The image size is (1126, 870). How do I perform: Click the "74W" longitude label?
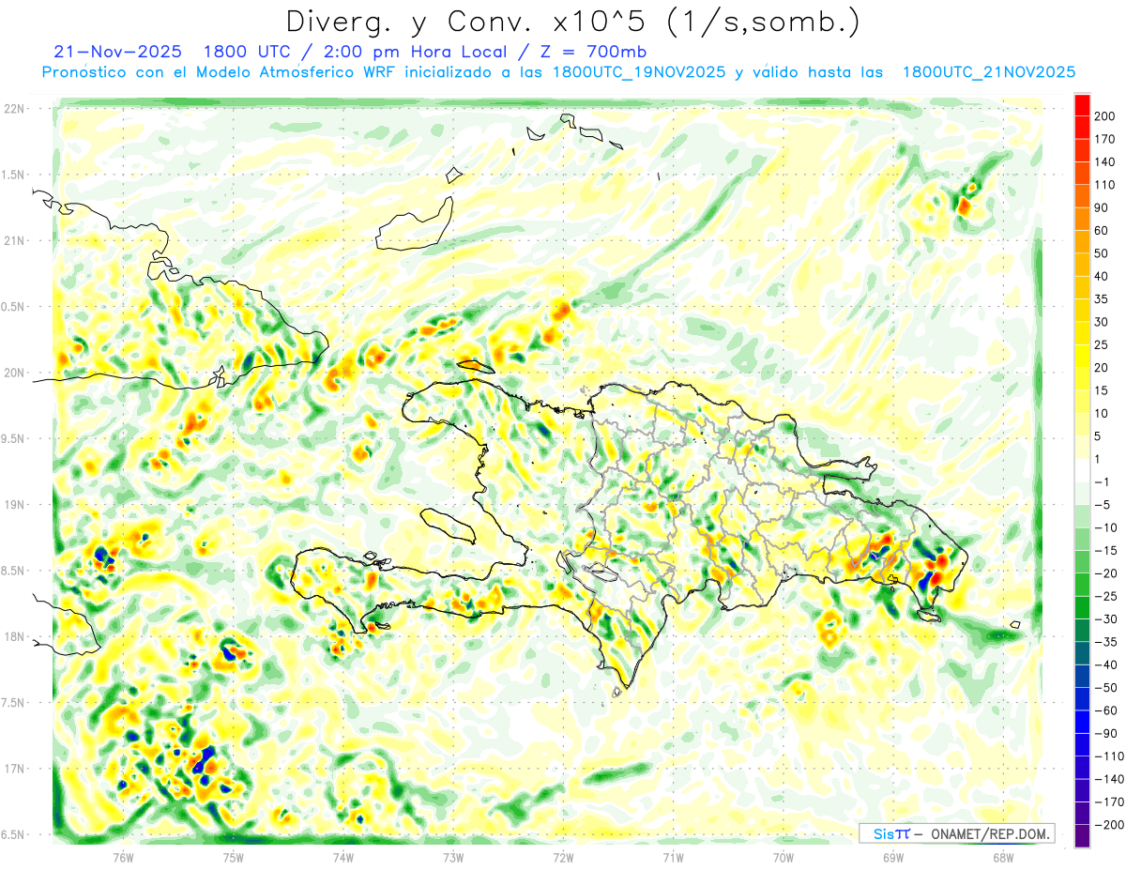tap(343, 858)
